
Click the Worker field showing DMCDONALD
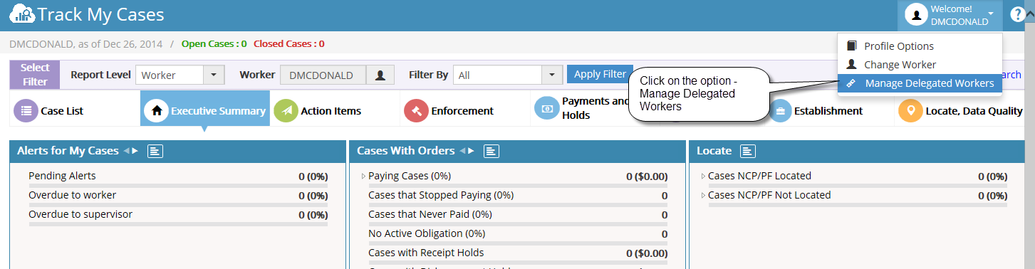click(x=323, y=75)
